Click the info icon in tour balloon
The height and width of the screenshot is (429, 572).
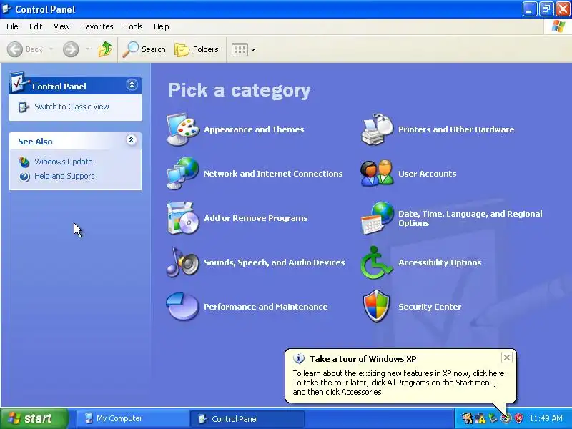[299, 359]
